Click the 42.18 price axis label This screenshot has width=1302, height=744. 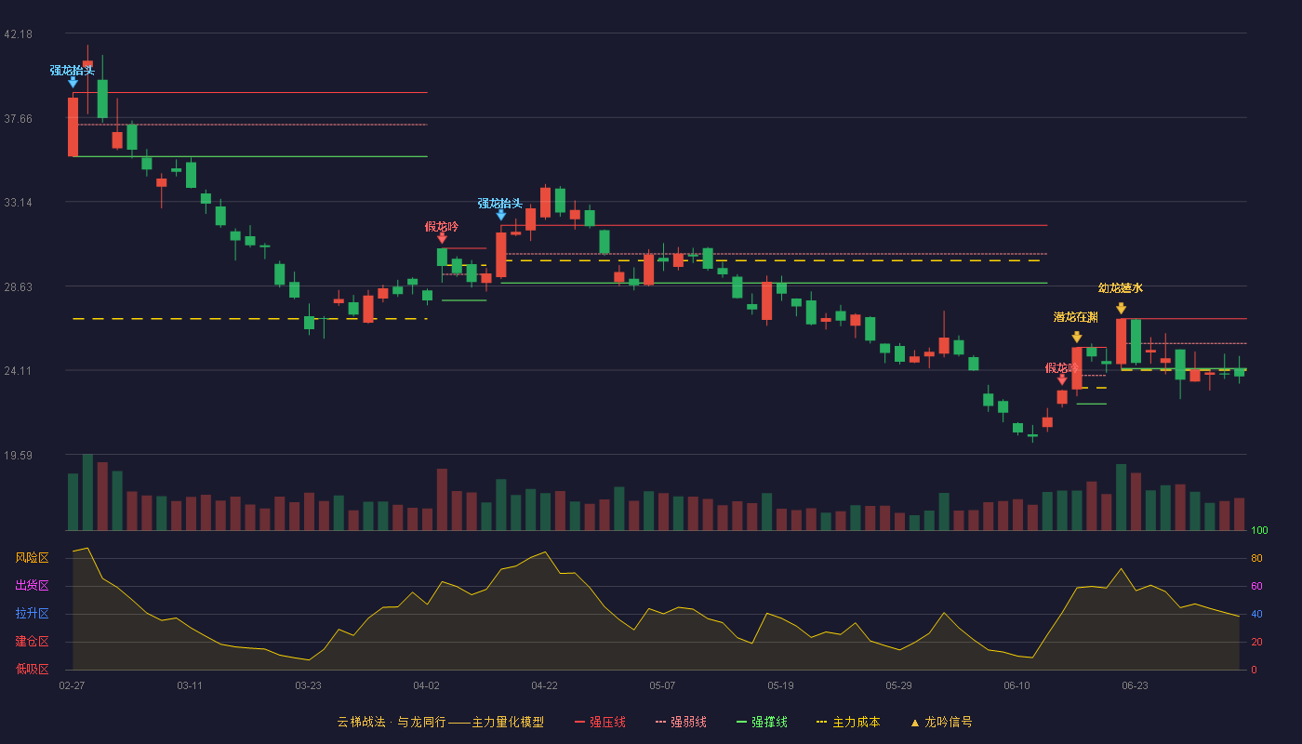[18, 34]
